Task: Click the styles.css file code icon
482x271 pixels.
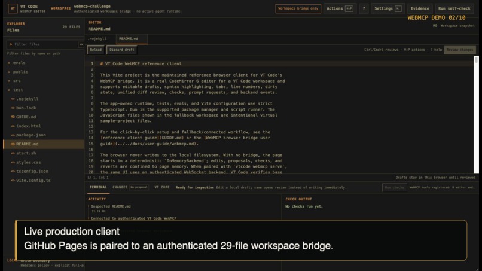Action: (x=13, y=162)
